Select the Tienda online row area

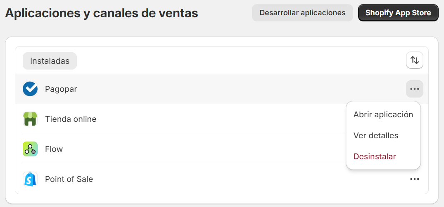(x=180, y=119)
